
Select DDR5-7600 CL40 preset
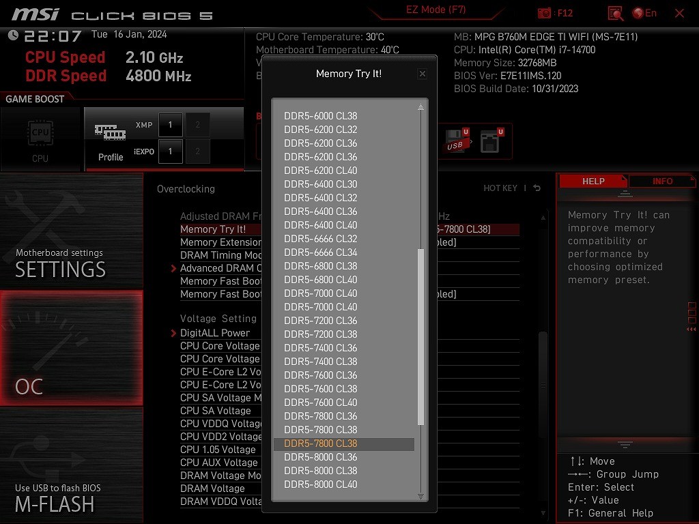(321, 403)
